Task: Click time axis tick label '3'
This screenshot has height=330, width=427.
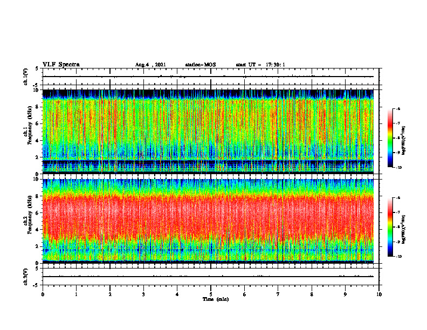Action: (x=143, y=294)
